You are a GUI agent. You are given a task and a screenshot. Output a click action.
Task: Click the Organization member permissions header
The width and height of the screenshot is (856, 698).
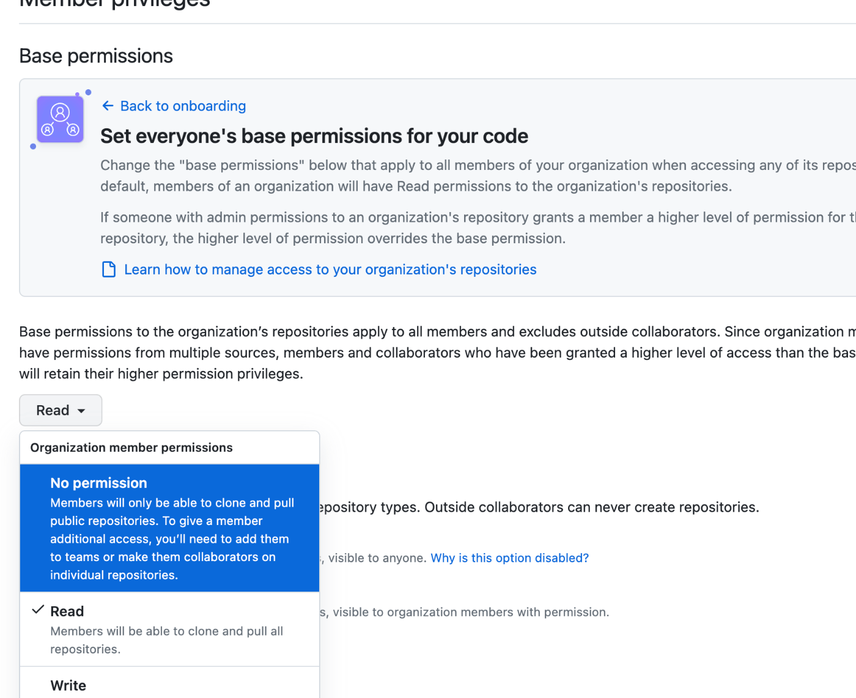click(131, 447)
